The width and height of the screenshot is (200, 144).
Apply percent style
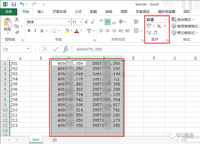(159, 26)
